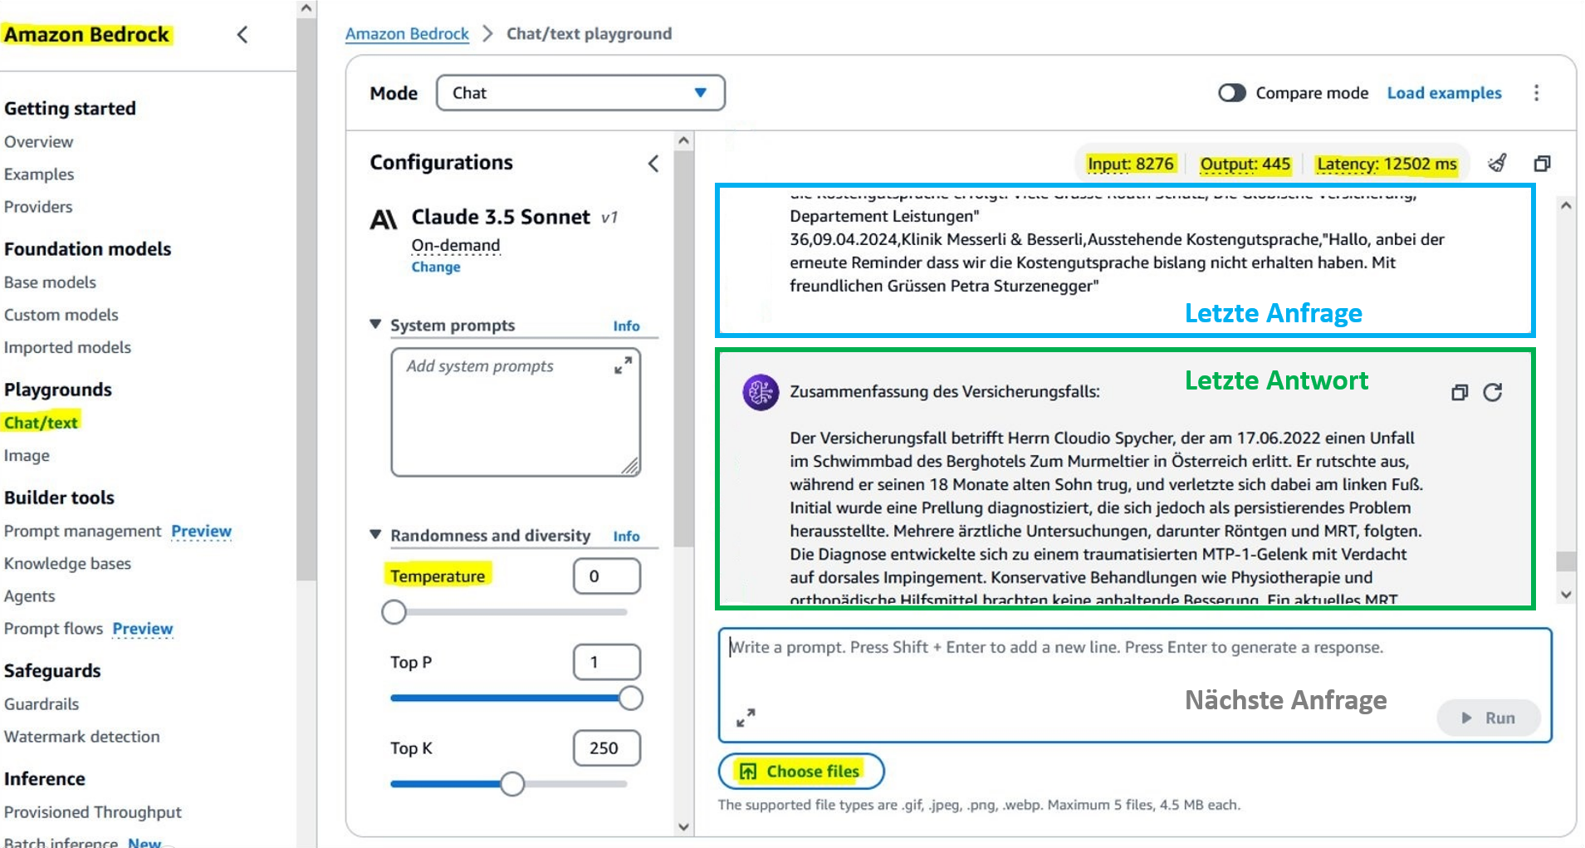
Task: Copy the assistant's summary response
Action: coord(1460,392)
